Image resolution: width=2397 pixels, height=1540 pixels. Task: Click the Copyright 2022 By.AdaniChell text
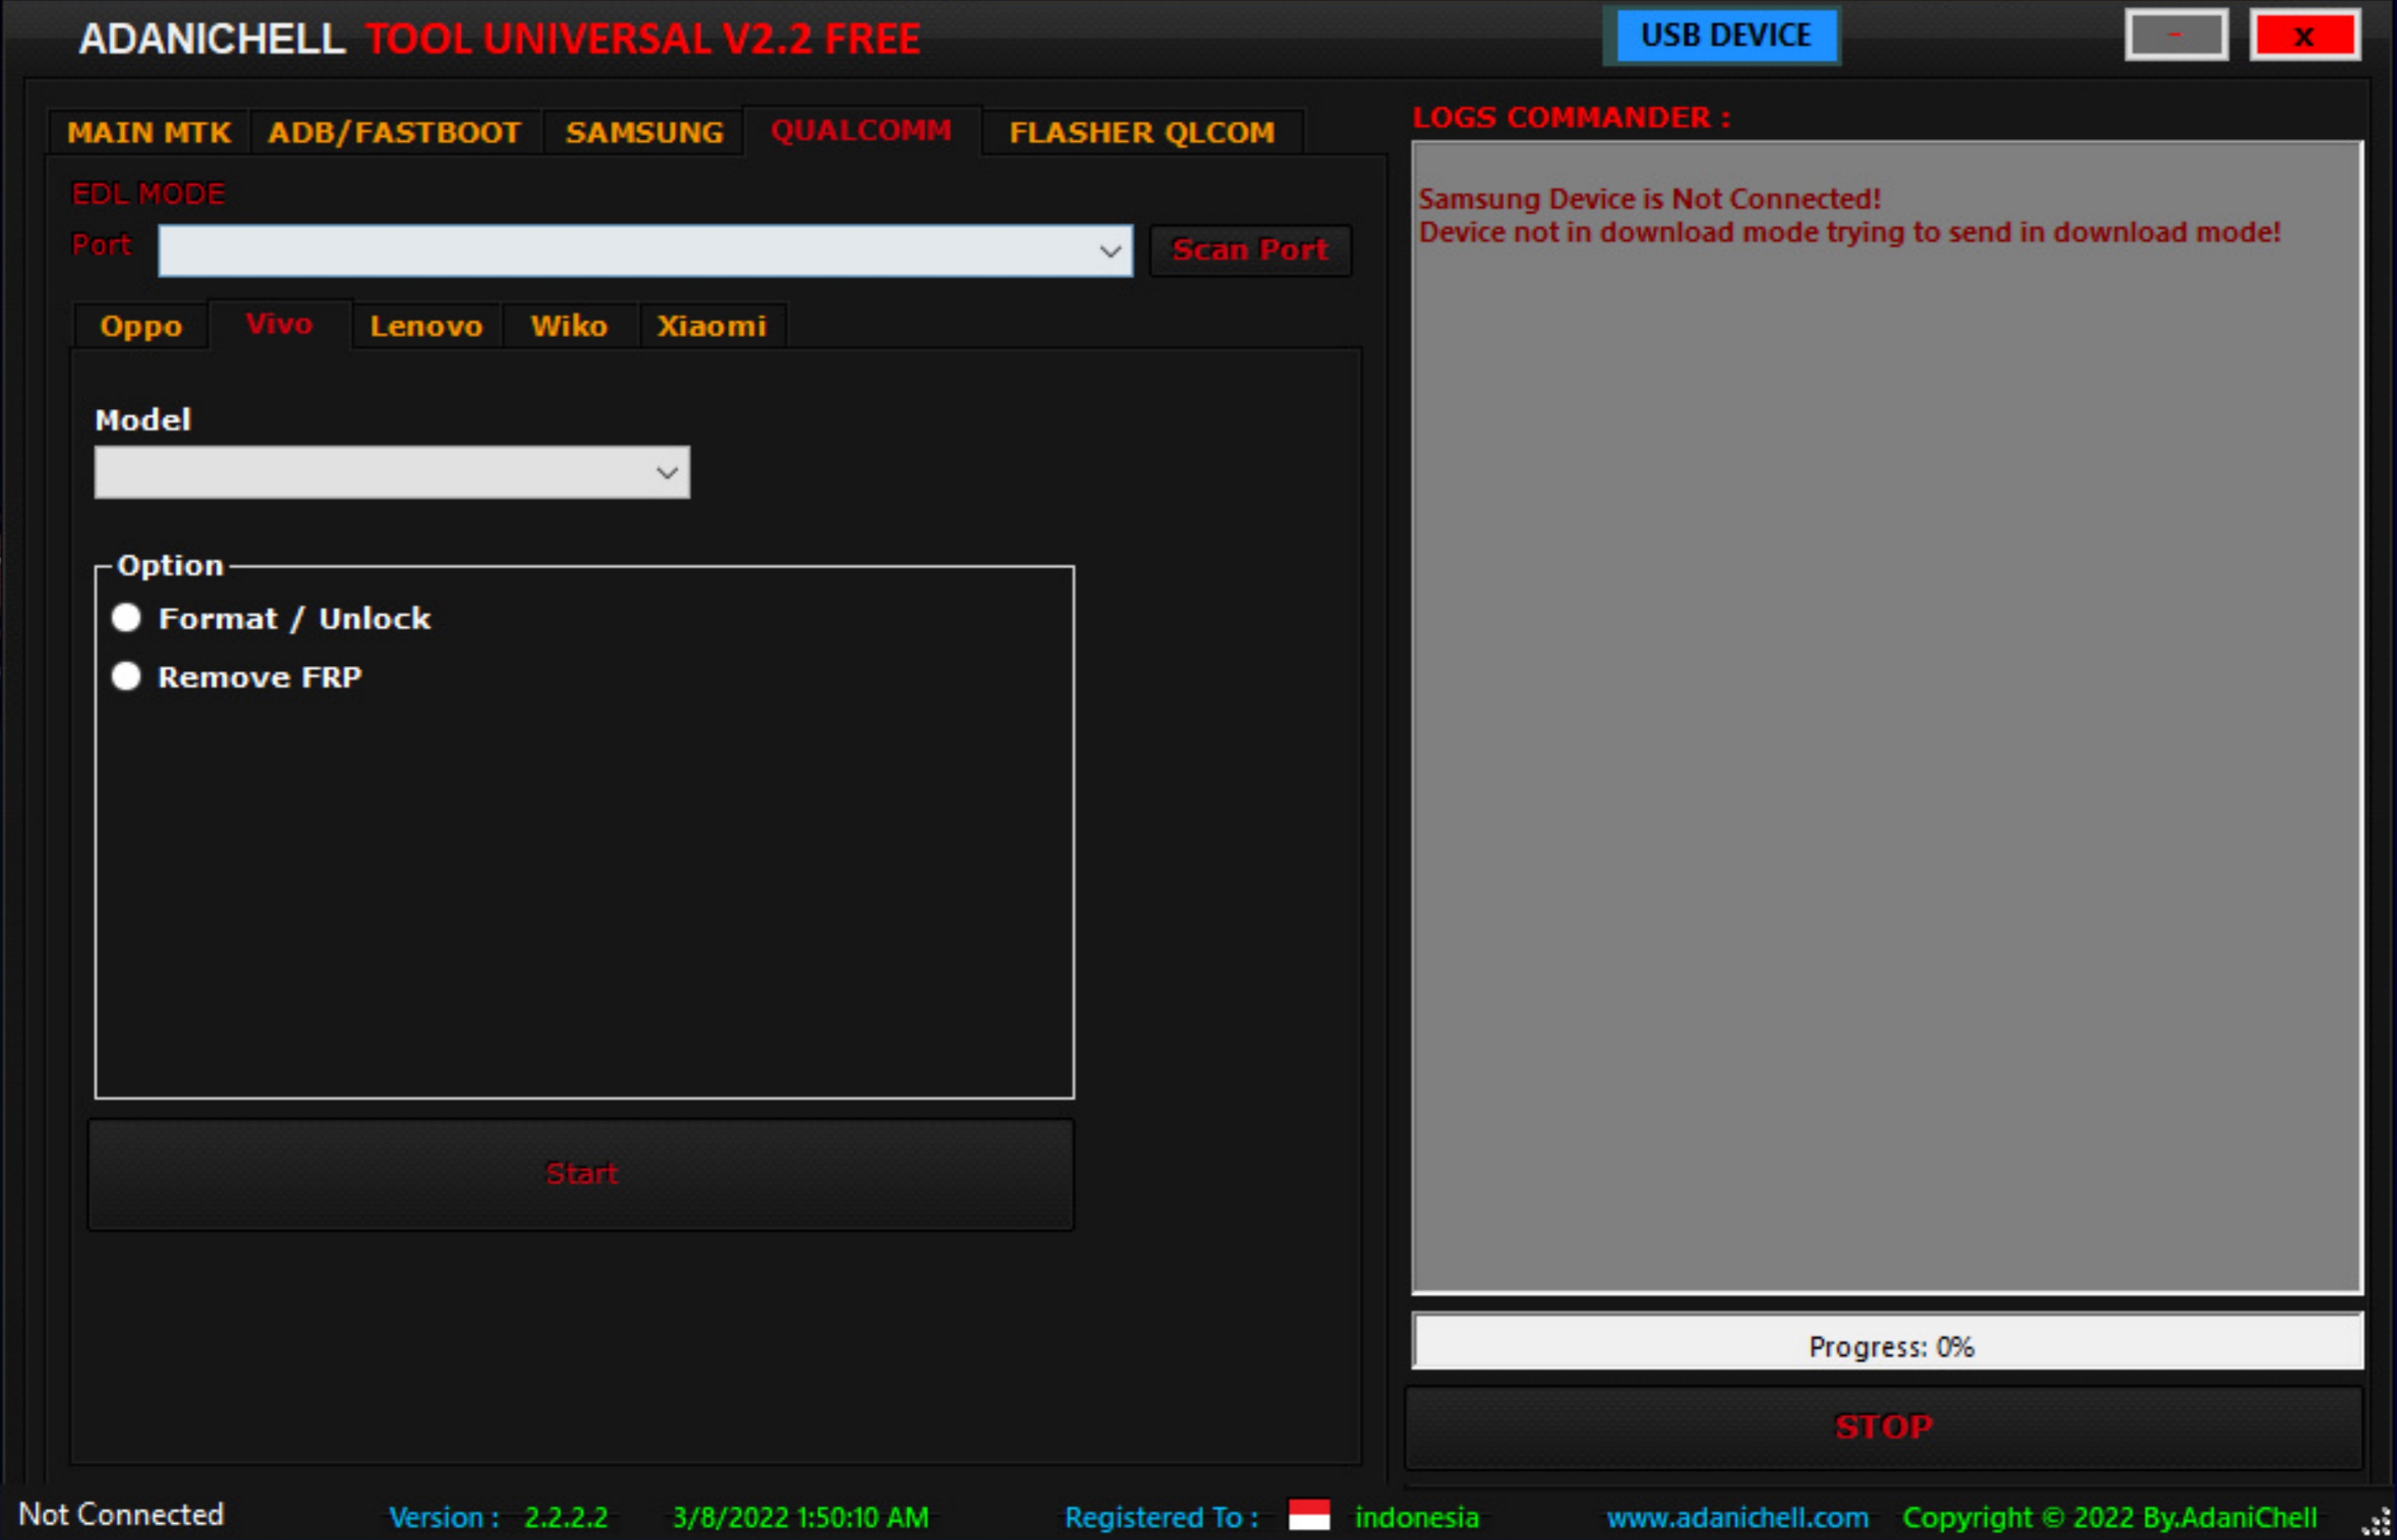point(2109,1518)
